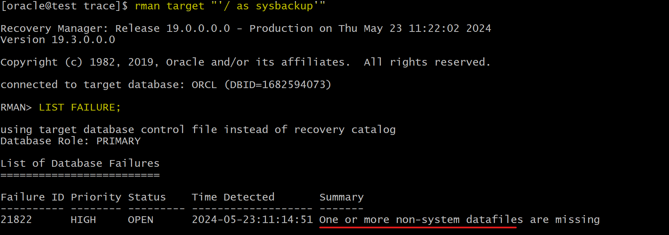This screenshot has width=669, height=235.
Task: Click the OPEN status value
Action: point(141,220)
